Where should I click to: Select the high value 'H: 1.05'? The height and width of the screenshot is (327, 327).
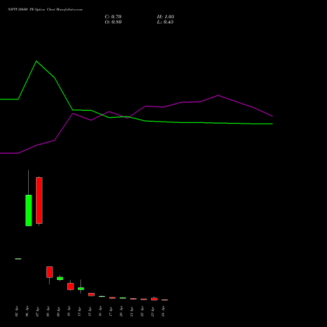coord(165,17)
